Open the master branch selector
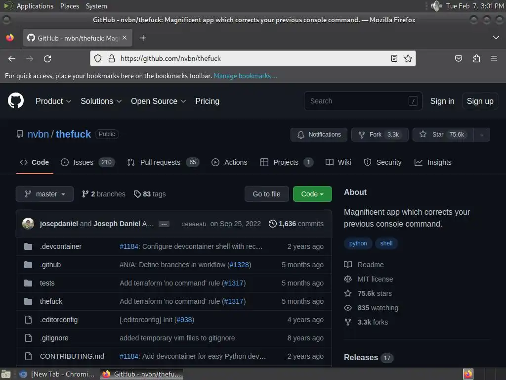This screenshot has height=380, width=506. (45, 194)
